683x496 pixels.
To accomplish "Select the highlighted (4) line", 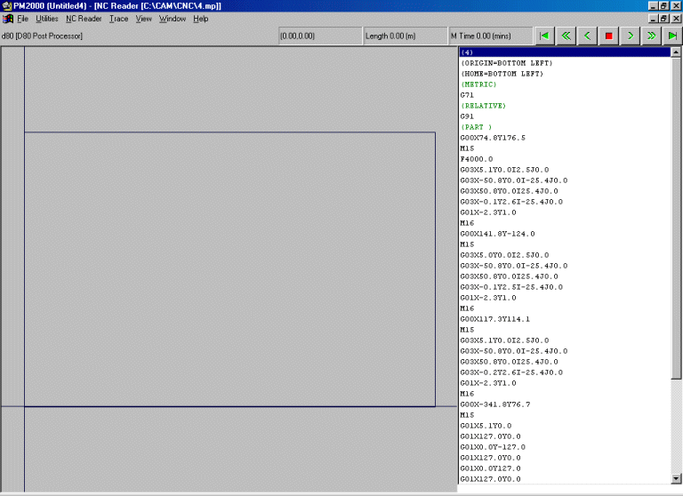I will tap(565, 52).
